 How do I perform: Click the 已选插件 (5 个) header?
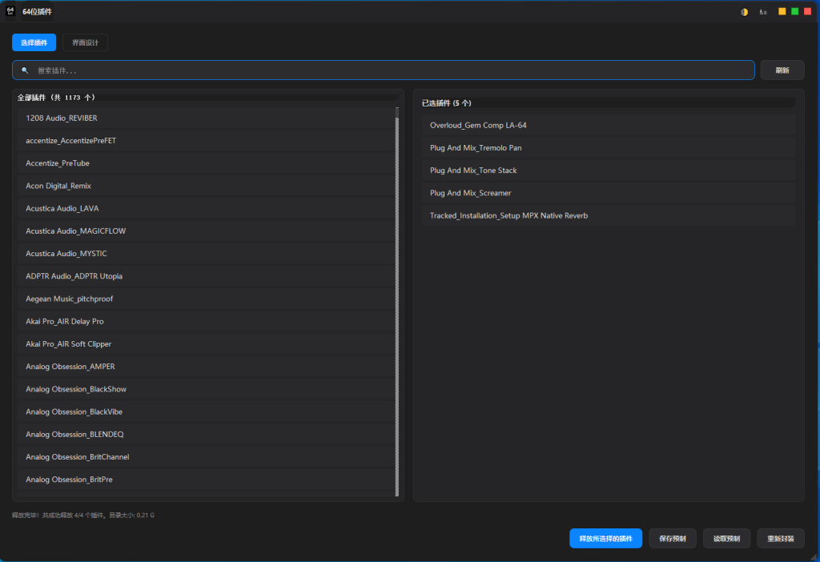447,103
